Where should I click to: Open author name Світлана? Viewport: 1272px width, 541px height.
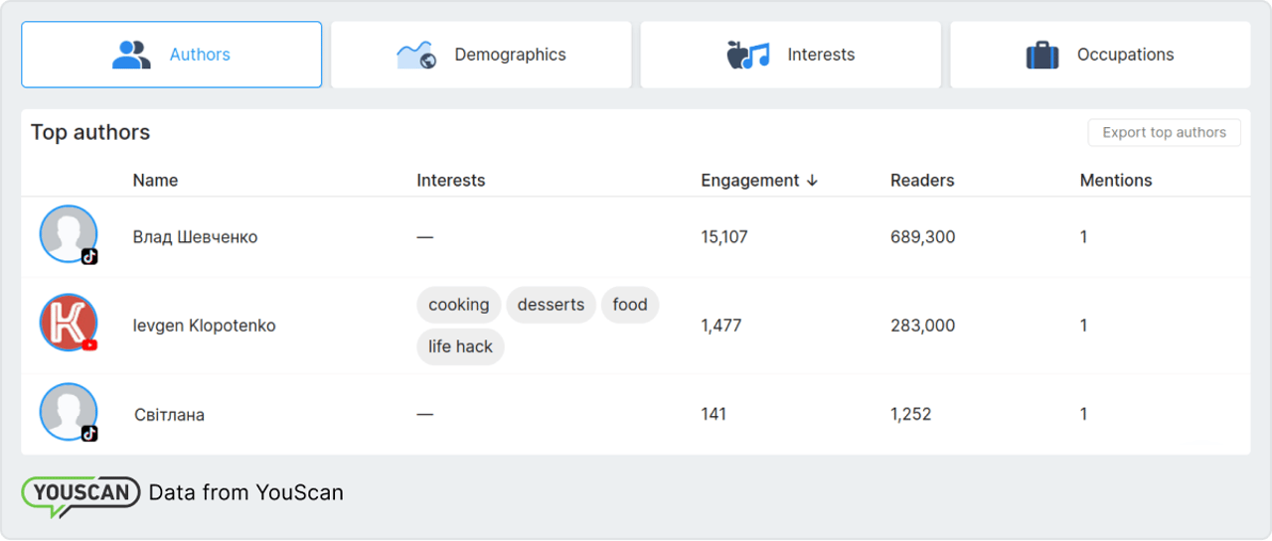point(169,414)
